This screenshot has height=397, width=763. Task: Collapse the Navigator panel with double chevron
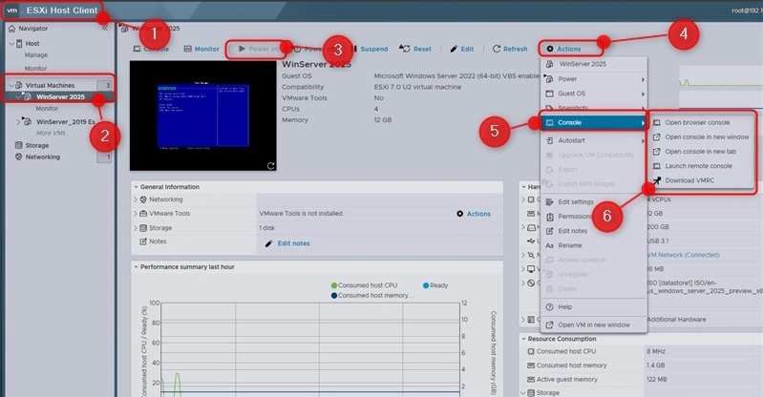coord(105,29)
